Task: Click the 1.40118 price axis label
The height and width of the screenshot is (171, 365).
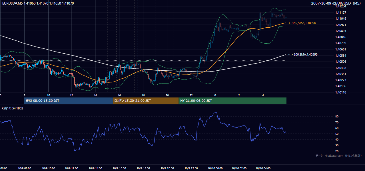Action: (x=341, y=92)
